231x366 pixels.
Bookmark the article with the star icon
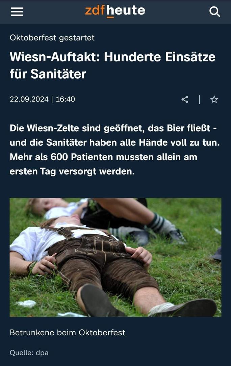[x=214, y=100]
